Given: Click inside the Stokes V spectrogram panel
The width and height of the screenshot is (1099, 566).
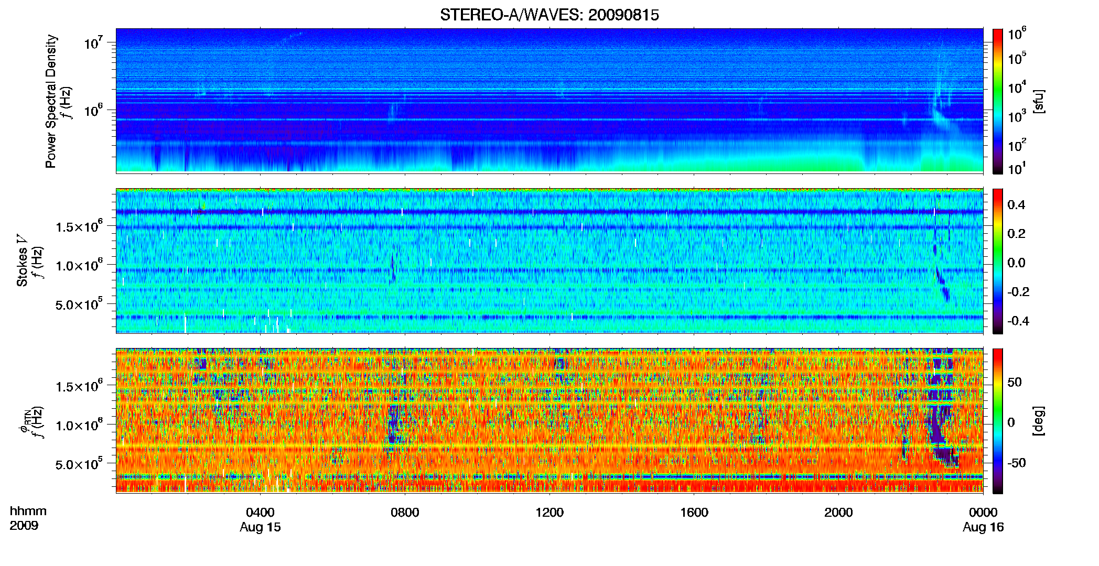Looking at the screenshot, I should coord(549,260).
